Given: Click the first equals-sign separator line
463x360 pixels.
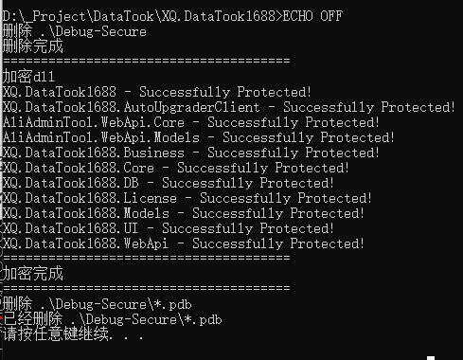Looking at the screenshot, I should (147, 61).
